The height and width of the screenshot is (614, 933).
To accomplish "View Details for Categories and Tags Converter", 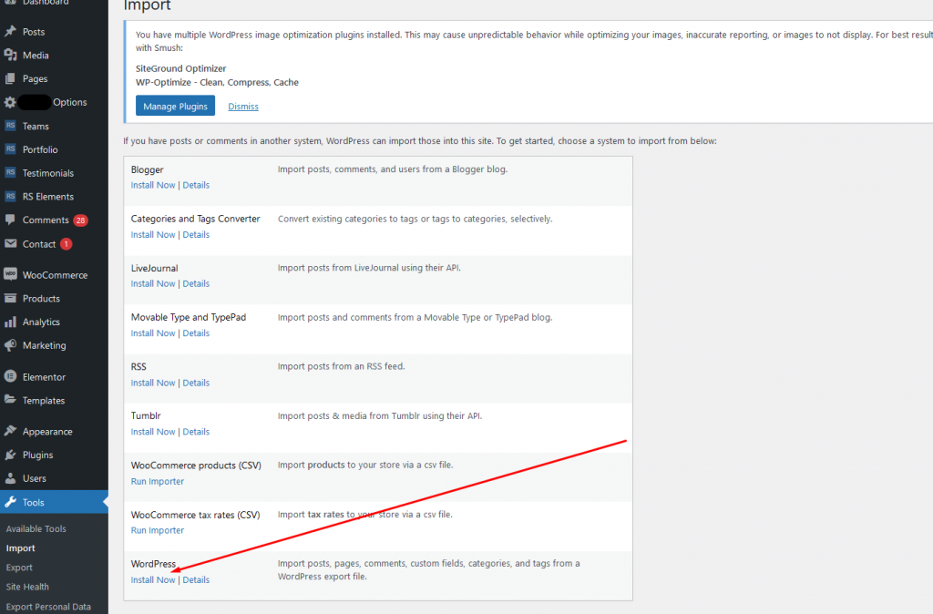I will pyautogui.click(x=196, y=234).
